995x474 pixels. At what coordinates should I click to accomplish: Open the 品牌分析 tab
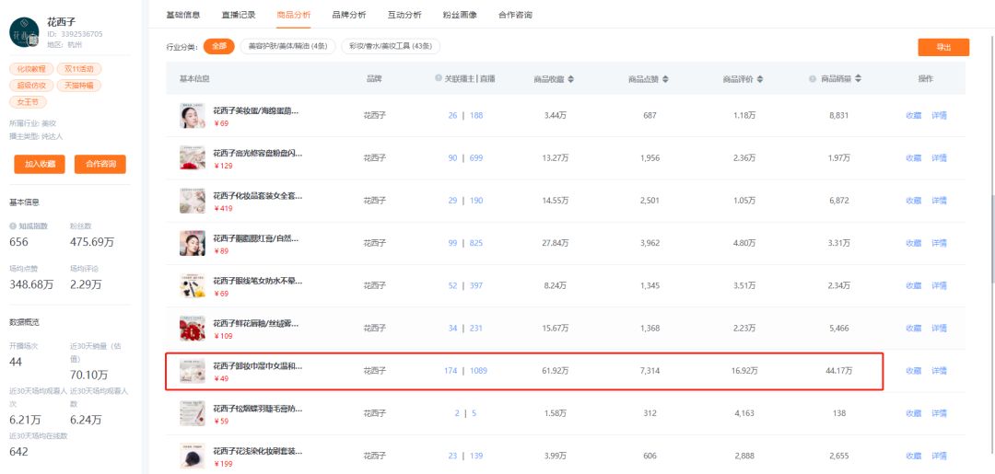[349, 15]
